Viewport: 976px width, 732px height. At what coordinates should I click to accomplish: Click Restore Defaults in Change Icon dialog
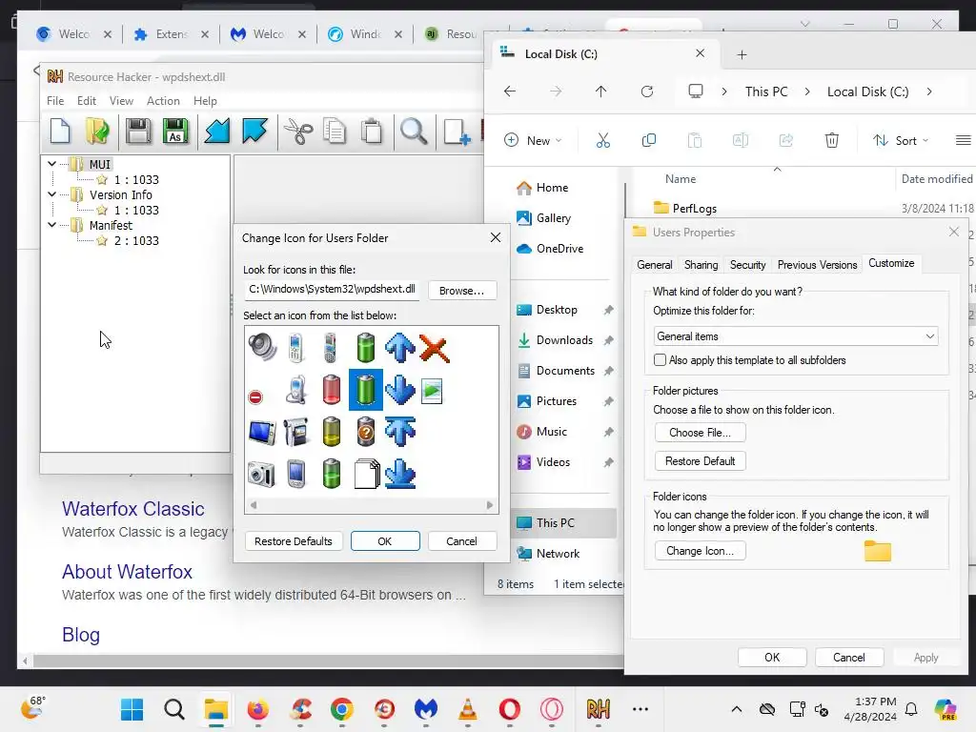point(294,541)
